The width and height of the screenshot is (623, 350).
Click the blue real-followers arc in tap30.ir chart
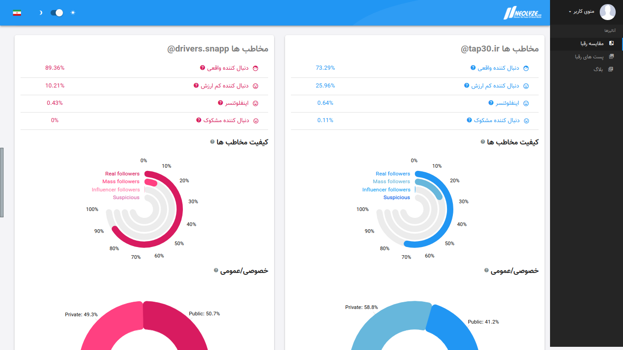(x=450, y=210)
